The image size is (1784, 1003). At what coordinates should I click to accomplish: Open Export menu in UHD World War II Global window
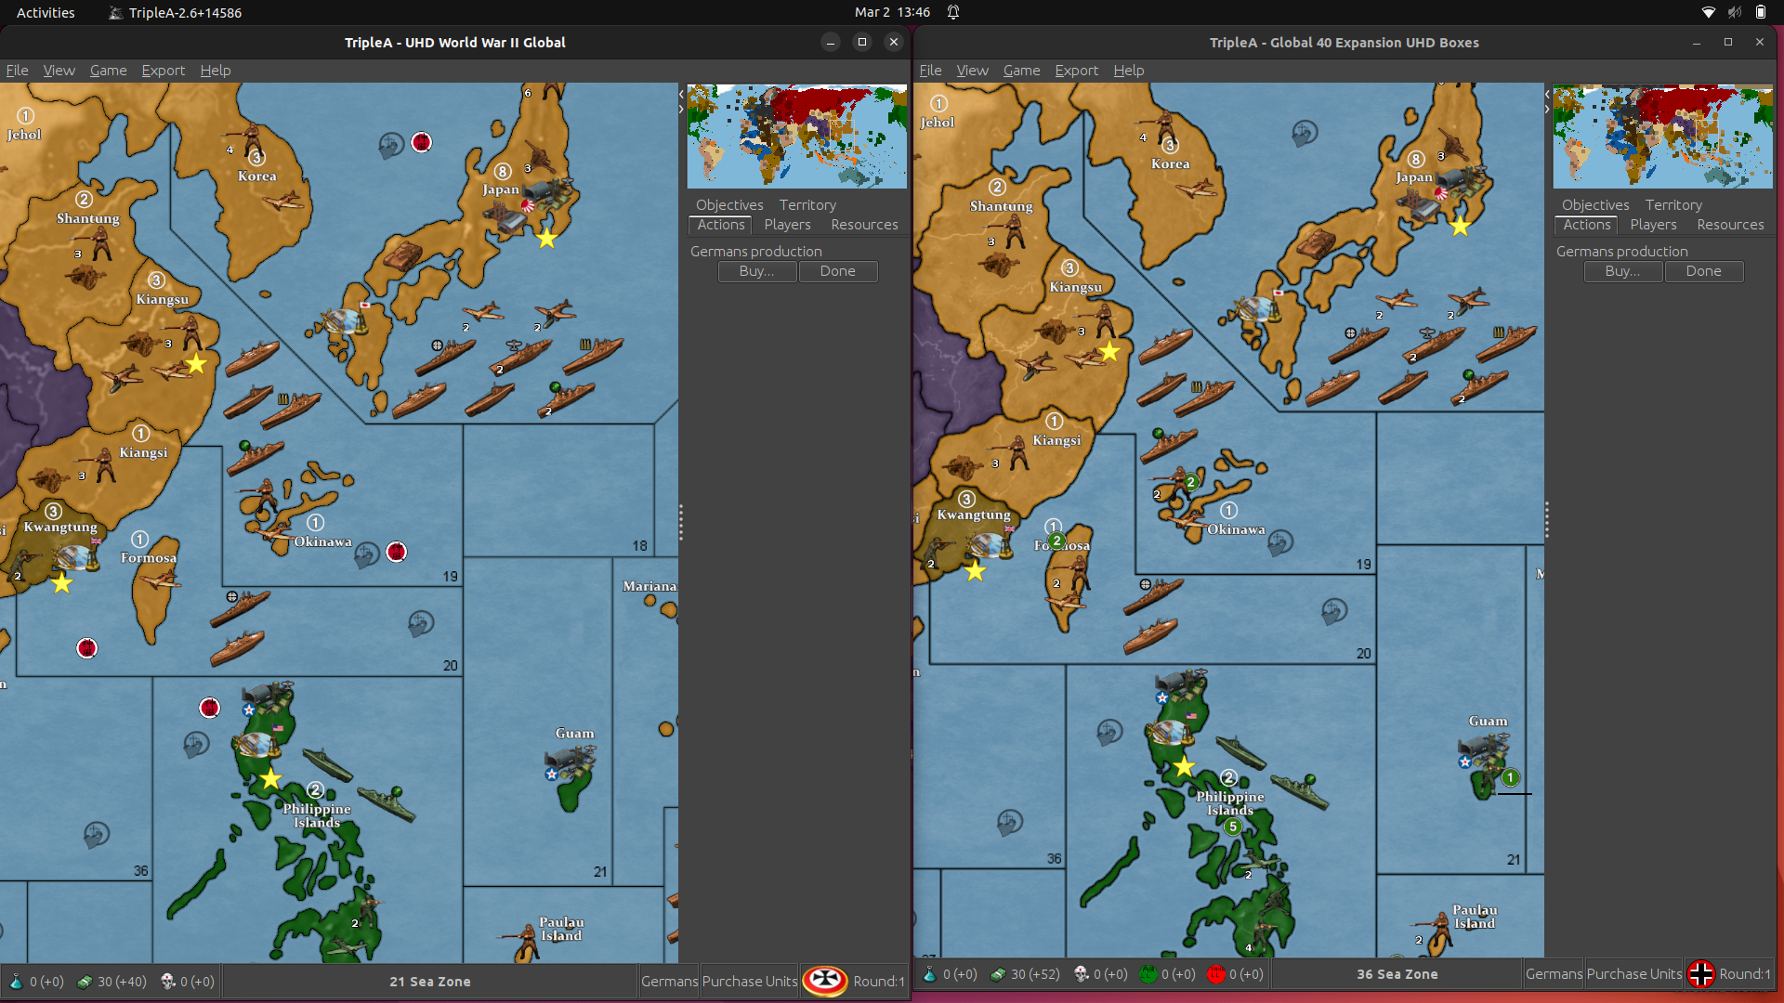pyautogui.click(x=163, y=71)
